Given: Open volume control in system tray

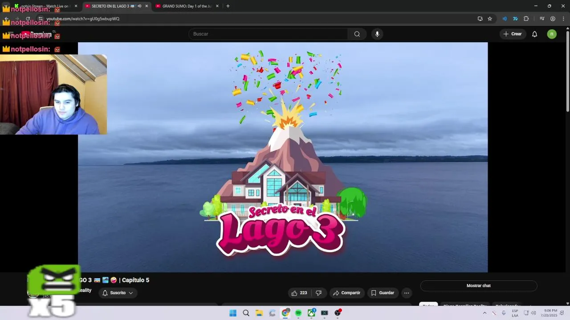Looking at the screenshot, I should pos(533,313).
